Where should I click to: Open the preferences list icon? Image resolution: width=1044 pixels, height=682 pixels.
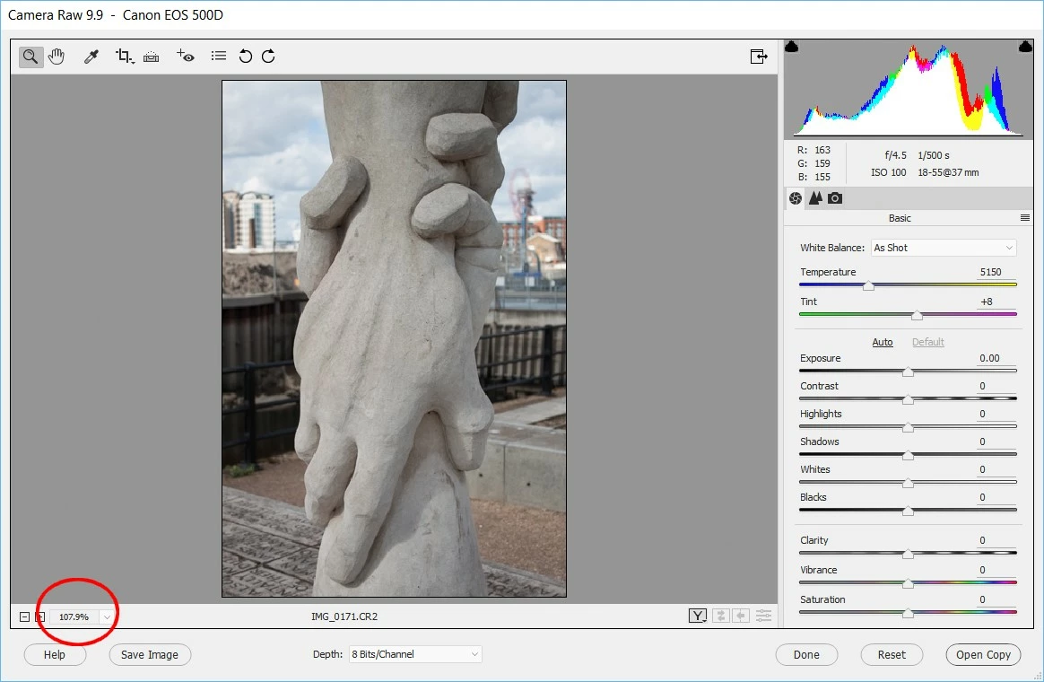218,56
